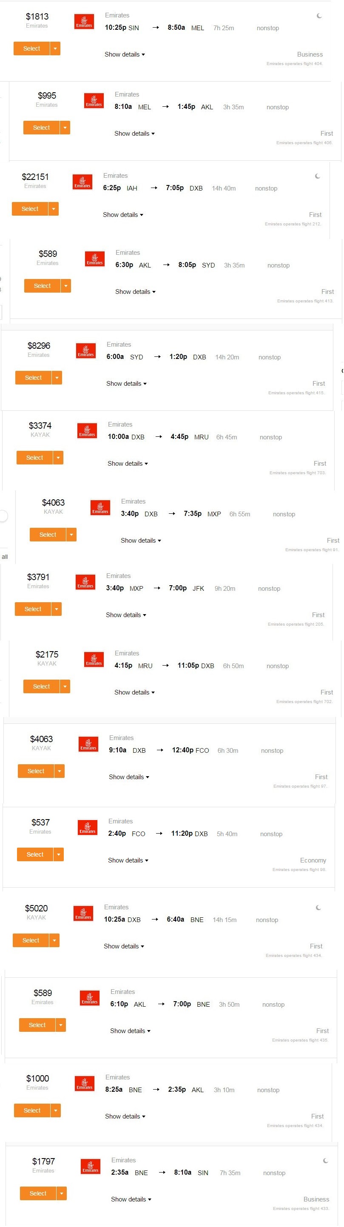Expand Show details for MXP to JFK flight

(x=126, y=615)
